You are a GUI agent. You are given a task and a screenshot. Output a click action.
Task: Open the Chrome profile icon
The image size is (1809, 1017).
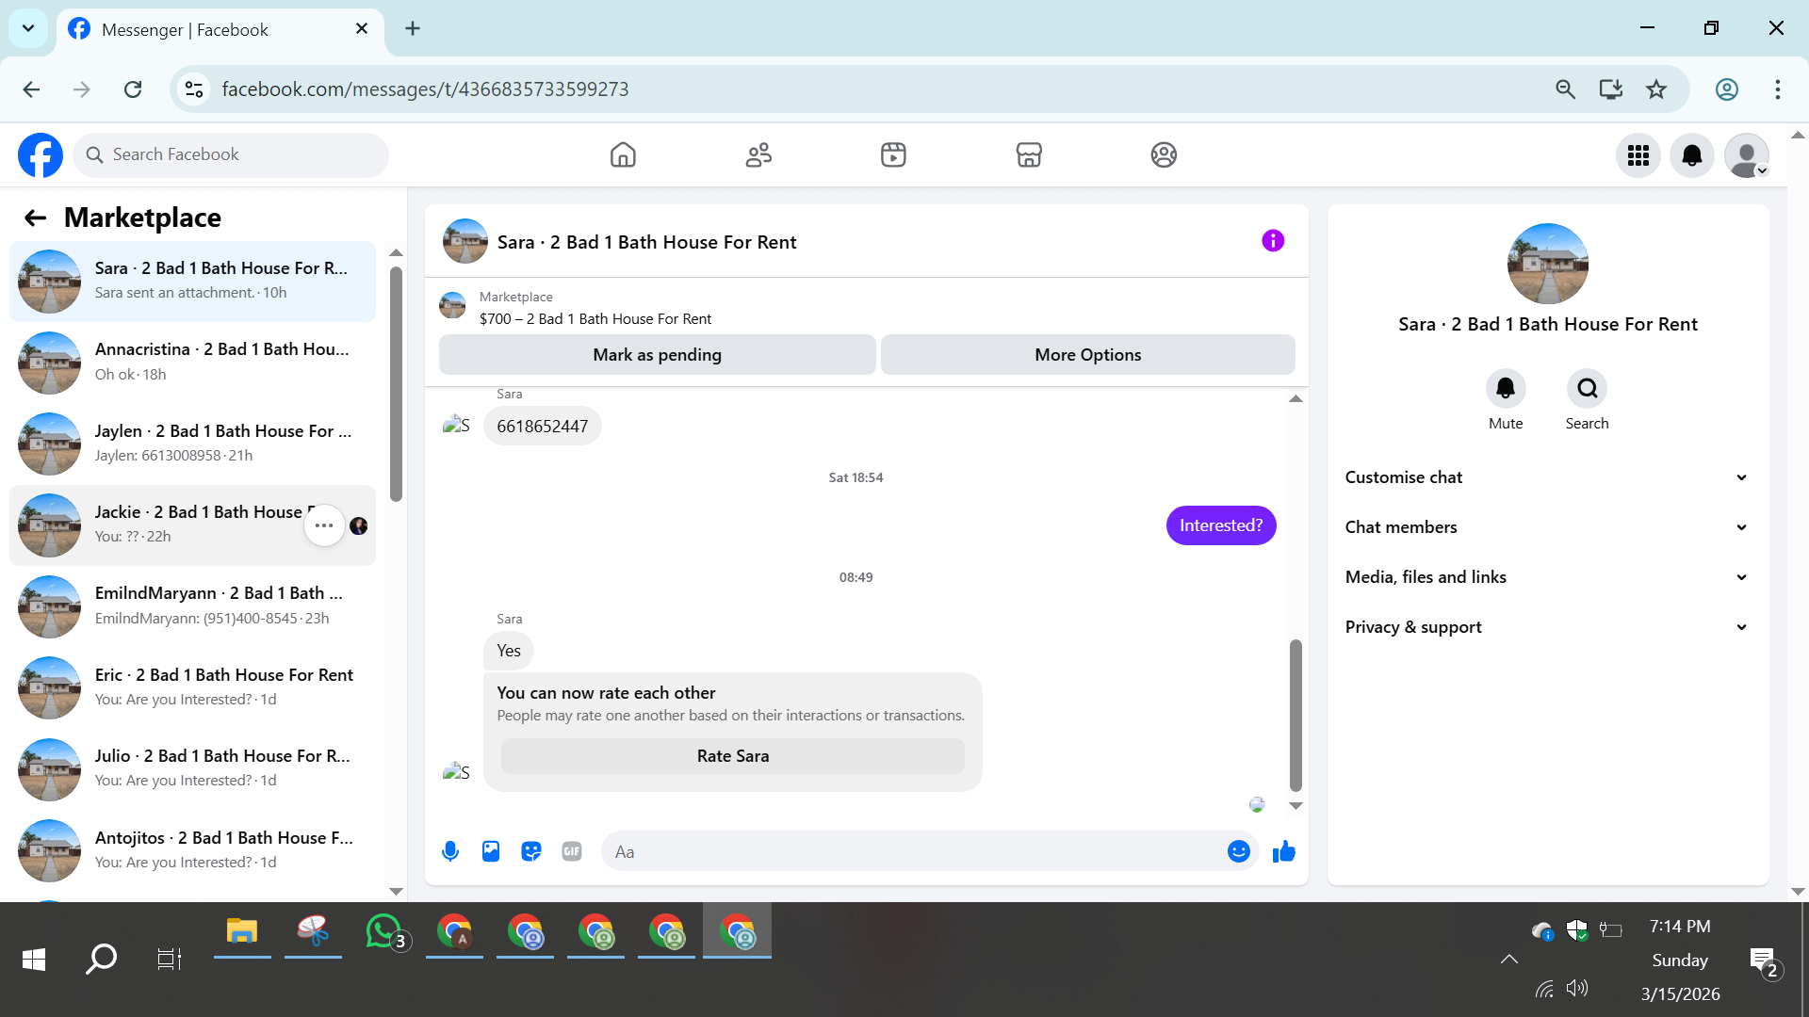pos(1727,89)
